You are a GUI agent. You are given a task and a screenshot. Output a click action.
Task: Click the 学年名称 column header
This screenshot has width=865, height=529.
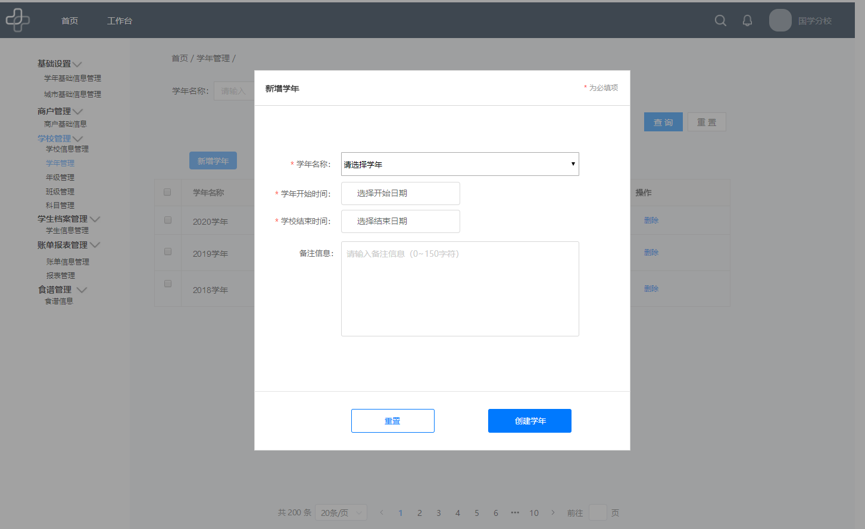(x=208, y=193)
